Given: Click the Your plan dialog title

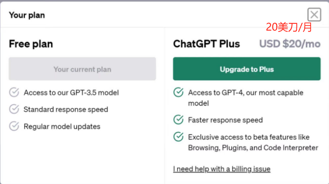Looking at the screenshot, I should click(x=27, y=15).
